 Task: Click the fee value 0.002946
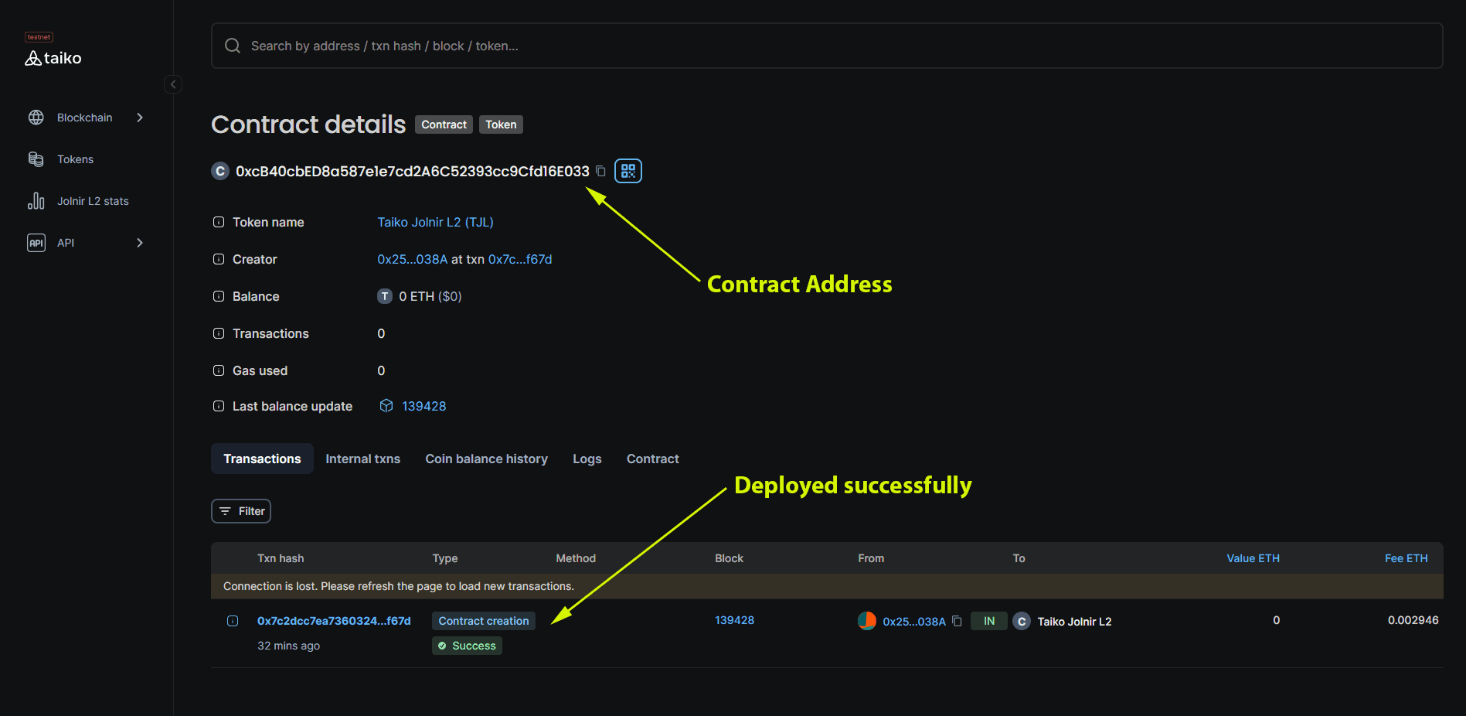(x=1413, y=620)
